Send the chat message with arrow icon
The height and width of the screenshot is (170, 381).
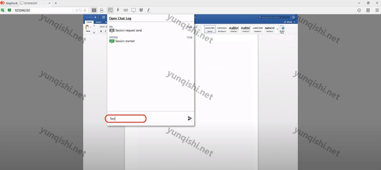coord(190,118)
